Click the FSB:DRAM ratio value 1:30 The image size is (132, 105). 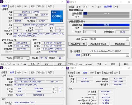point(106,94)
